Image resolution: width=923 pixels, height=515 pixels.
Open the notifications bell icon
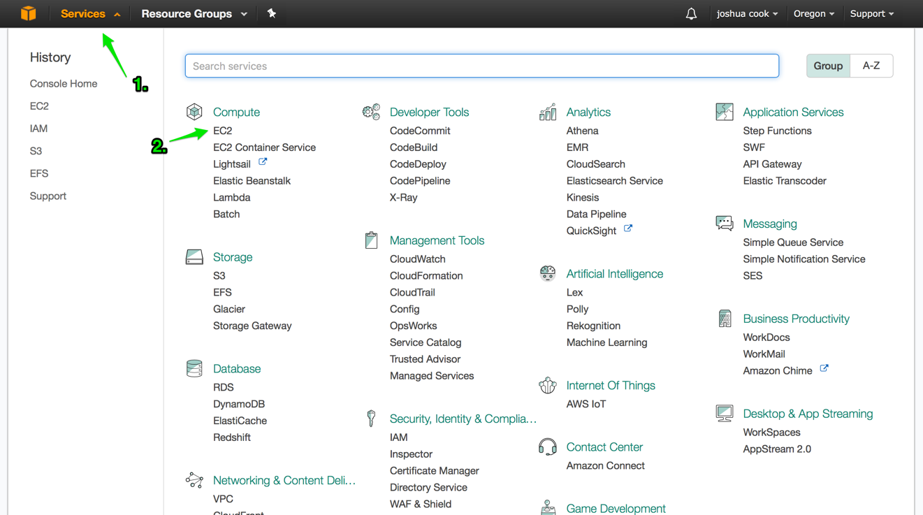[x=691, y=13]
